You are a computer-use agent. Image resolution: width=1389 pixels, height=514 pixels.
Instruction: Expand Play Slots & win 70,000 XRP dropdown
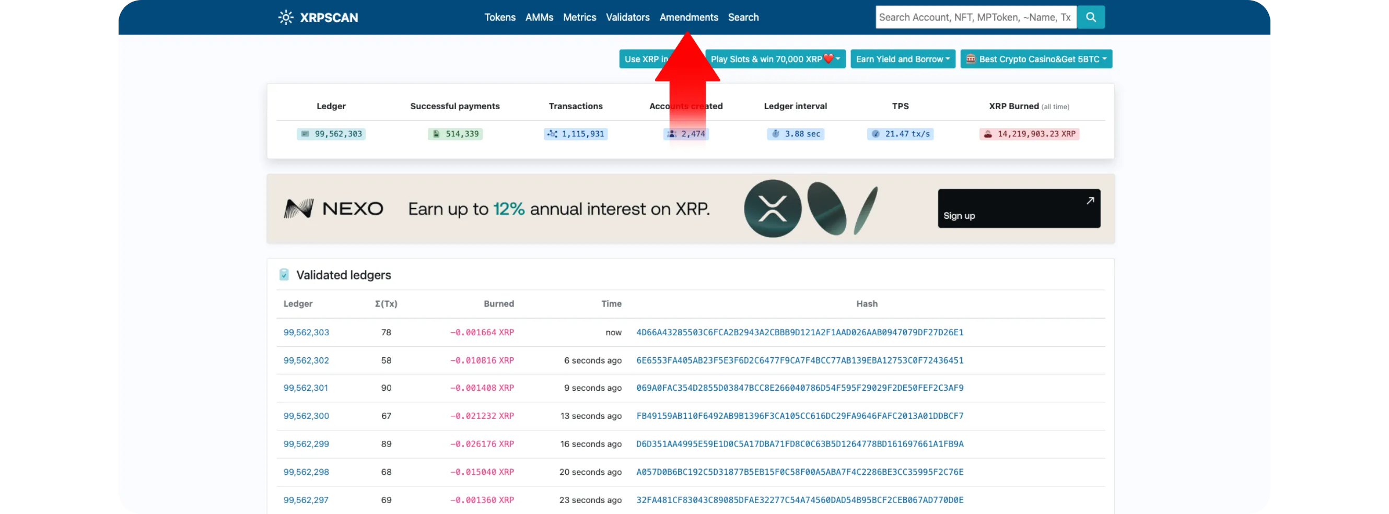[775, 60]
